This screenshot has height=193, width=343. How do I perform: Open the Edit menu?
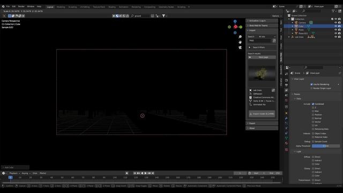click(x=14, y=6)
